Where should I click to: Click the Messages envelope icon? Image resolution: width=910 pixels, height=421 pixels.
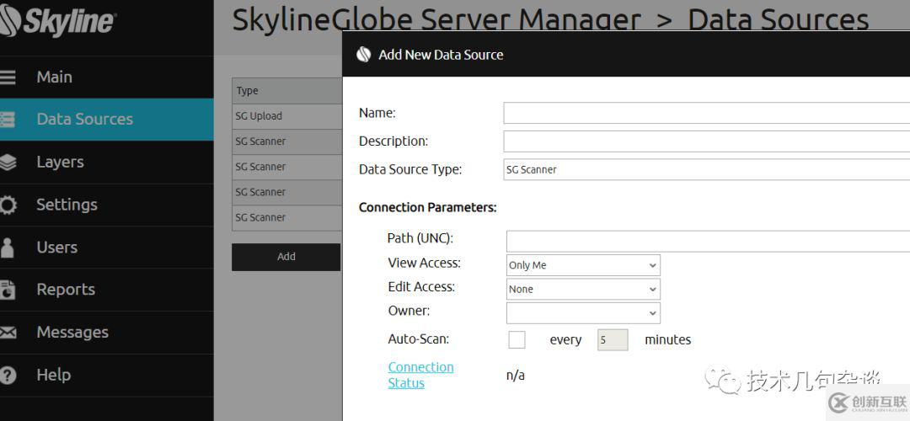(x=8, y=333)
